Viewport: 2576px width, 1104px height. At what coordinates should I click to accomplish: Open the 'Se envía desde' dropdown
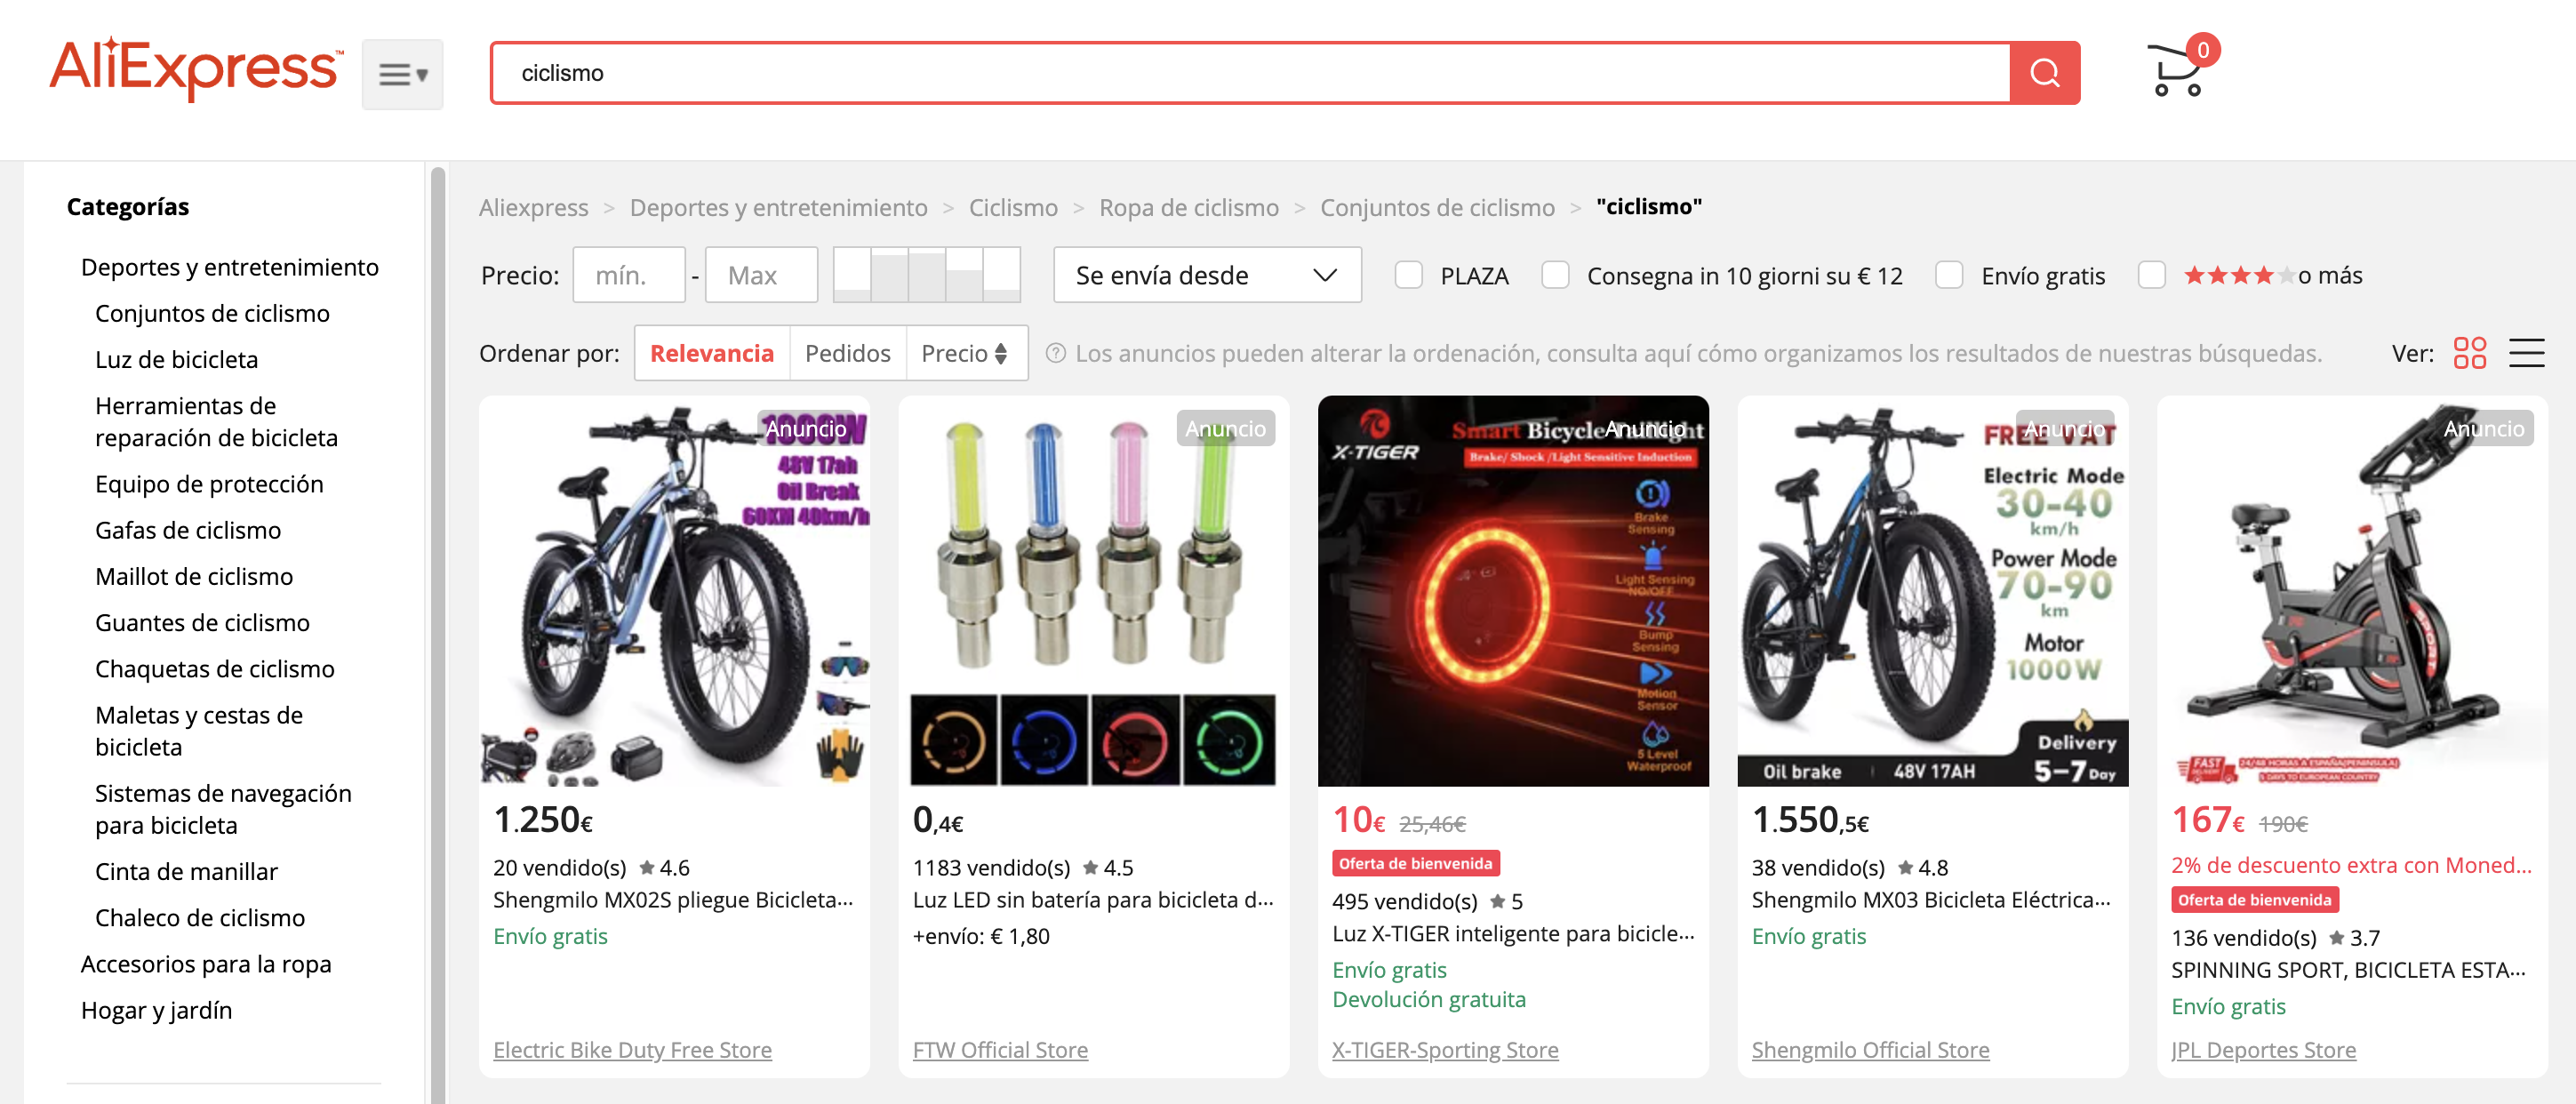1206,275
